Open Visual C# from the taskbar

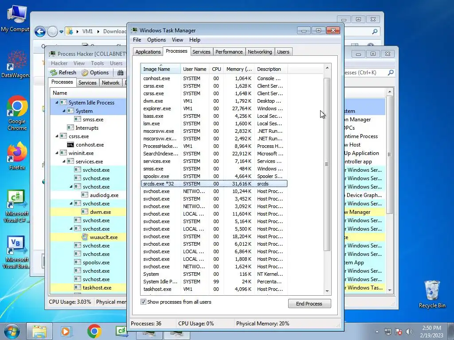click(x=121, y=331)
